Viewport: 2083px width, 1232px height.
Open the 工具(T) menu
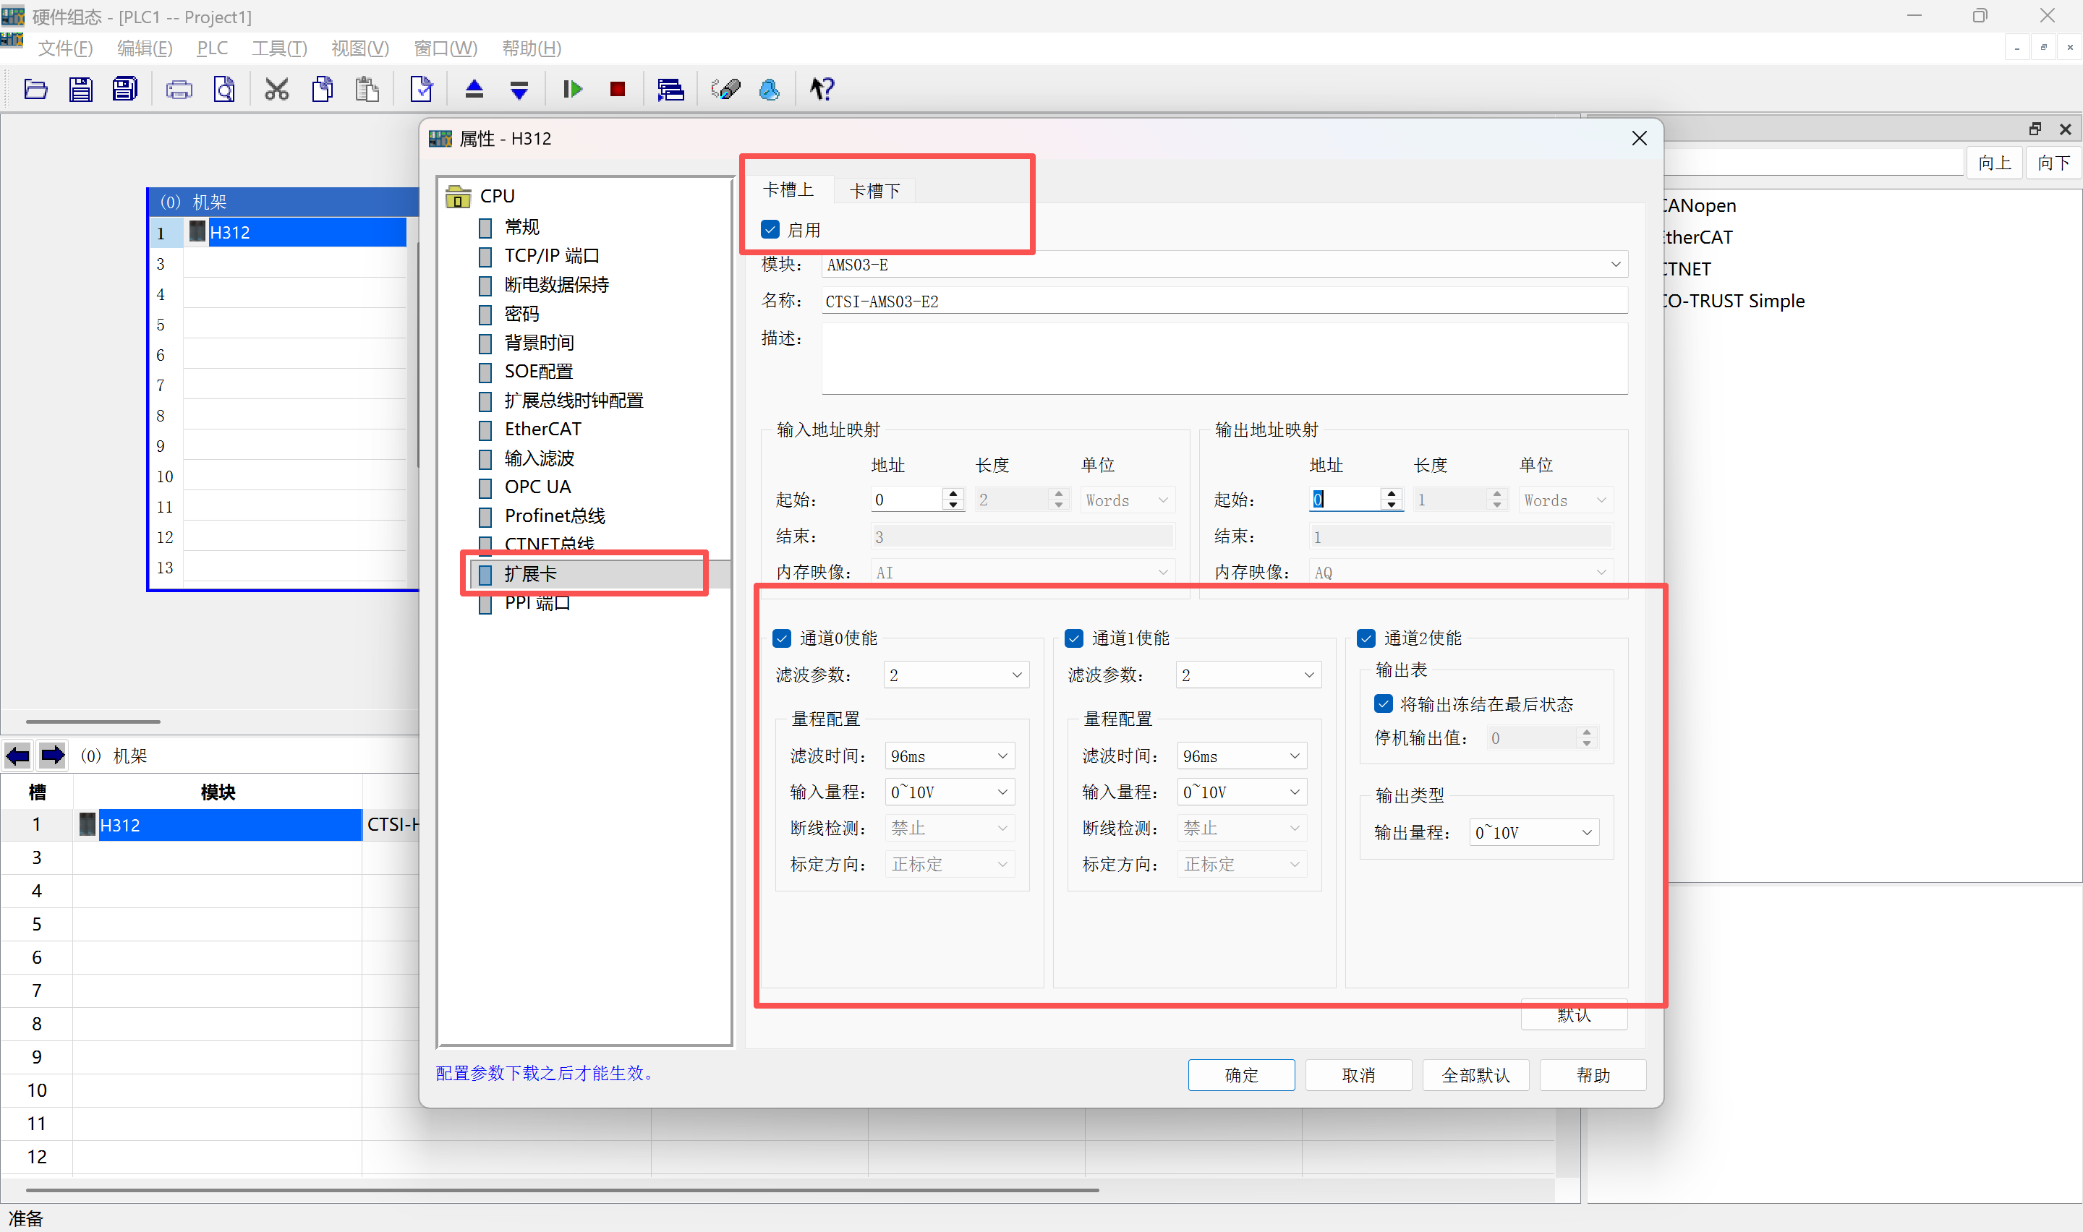coord(279,48)
